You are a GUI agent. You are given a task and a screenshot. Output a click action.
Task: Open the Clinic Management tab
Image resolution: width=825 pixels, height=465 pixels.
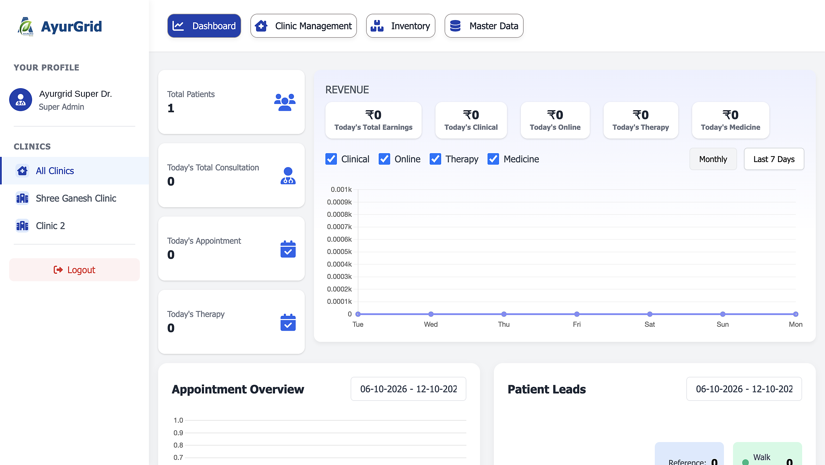point(303,25)
